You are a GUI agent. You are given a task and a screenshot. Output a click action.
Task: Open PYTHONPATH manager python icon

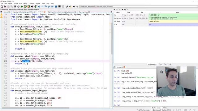click(x=70, y=6)
